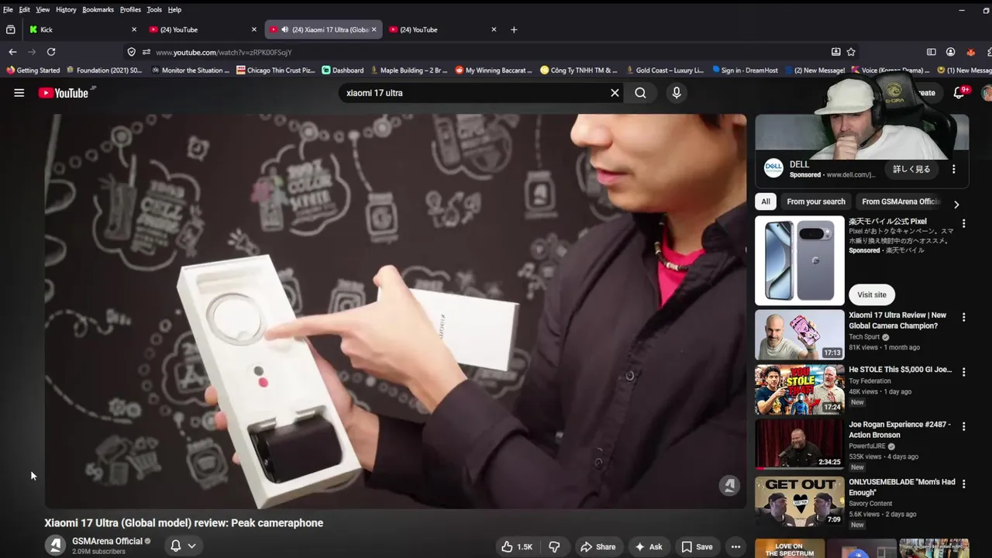Screen dimensions: 992x558
Task: Click the 詳しく見る button on DELL ad
Action: tap(911, 169)
